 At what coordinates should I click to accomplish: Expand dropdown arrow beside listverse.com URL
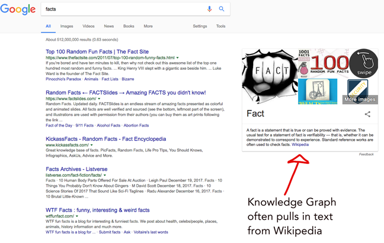[x=105, y=176]
